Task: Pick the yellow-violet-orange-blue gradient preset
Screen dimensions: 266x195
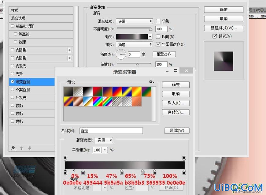Action: click(68, 101)
